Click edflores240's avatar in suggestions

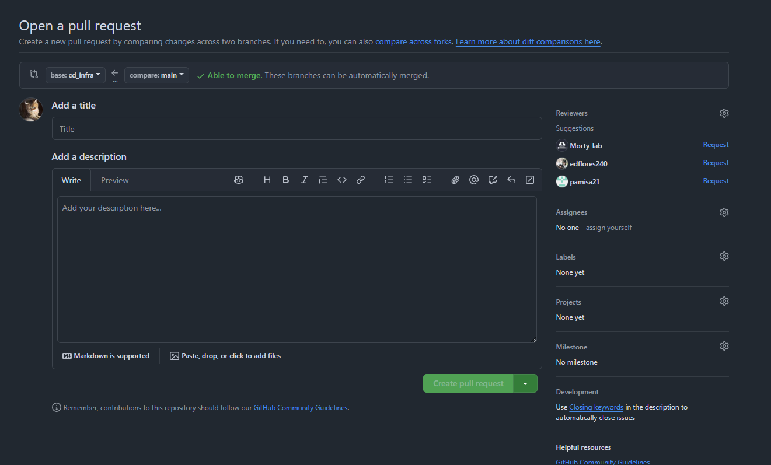[x=562, y=163]
